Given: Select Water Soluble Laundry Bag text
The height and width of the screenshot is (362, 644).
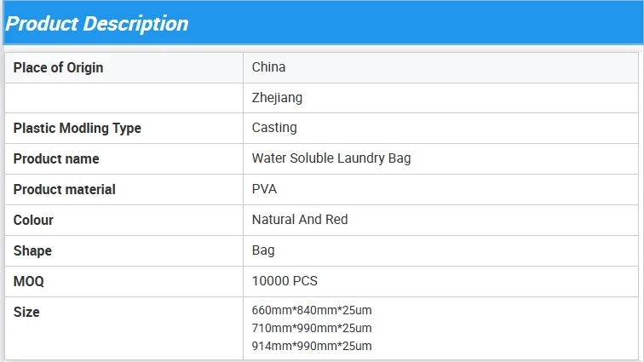Looking at the screenshot, I should coord(331,158).
